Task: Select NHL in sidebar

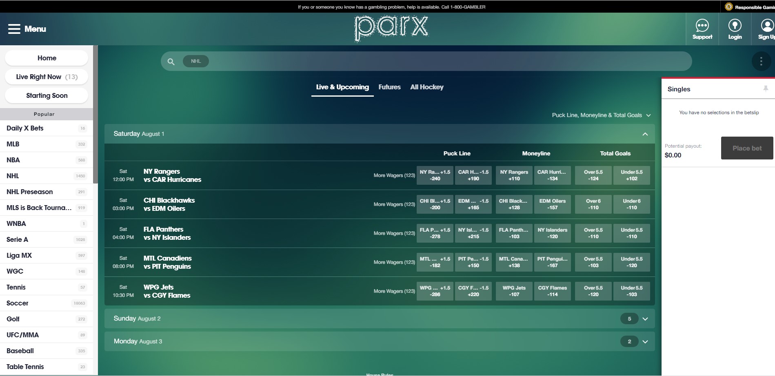Action: coord(47,176)
